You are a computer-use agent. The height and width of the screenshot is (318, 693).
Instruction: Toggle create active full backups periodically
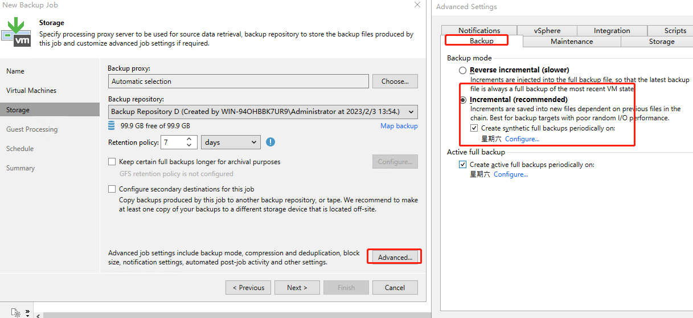(463, 165)
